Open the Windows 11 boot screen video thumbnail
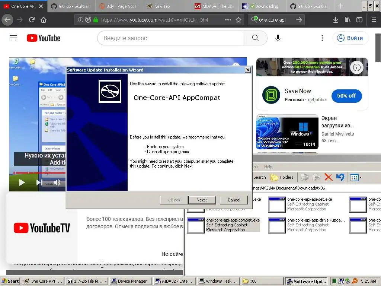Screen dimensions: 381x286 pos(287,132)
